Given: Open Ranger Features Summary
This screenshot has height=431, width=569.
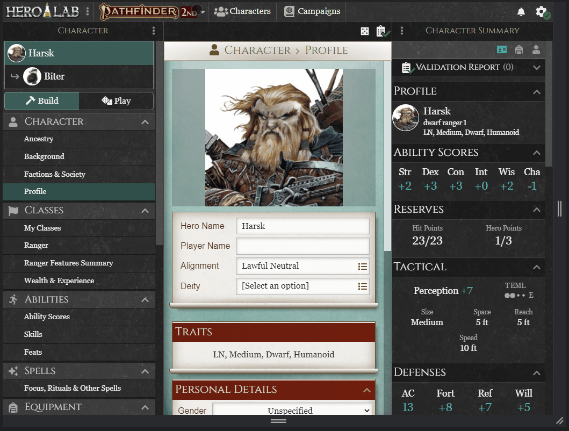Looking at the screenshot, I should 79,263.
